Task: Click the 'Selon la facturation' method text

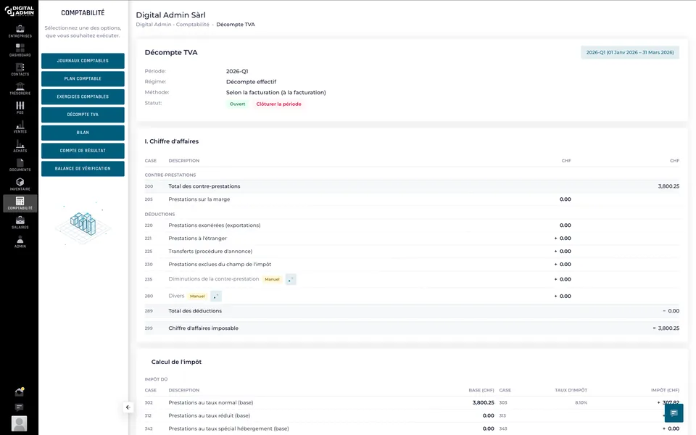Action: (x=275, y=93)
